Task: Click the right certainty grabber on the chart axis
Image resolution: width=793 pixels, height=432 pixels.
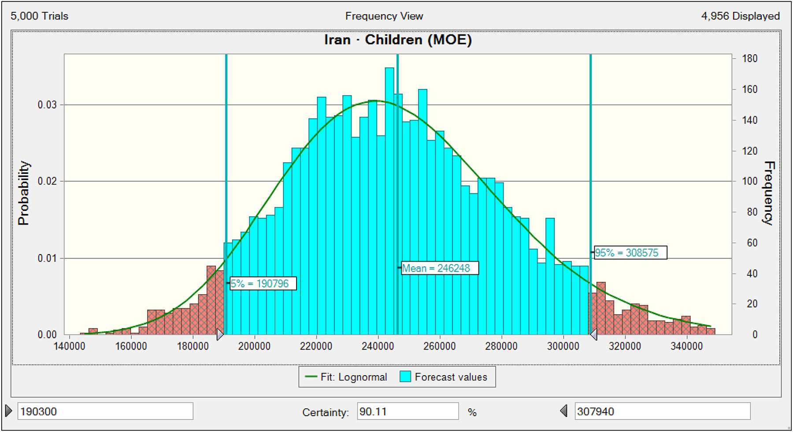Action: click(593, 334)
